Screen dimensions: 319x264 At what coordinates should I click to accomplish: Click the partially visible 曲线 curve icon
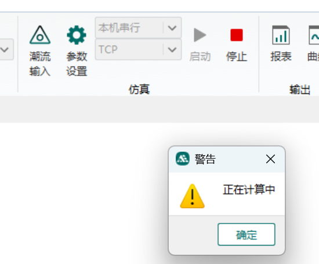coord(314,35)
